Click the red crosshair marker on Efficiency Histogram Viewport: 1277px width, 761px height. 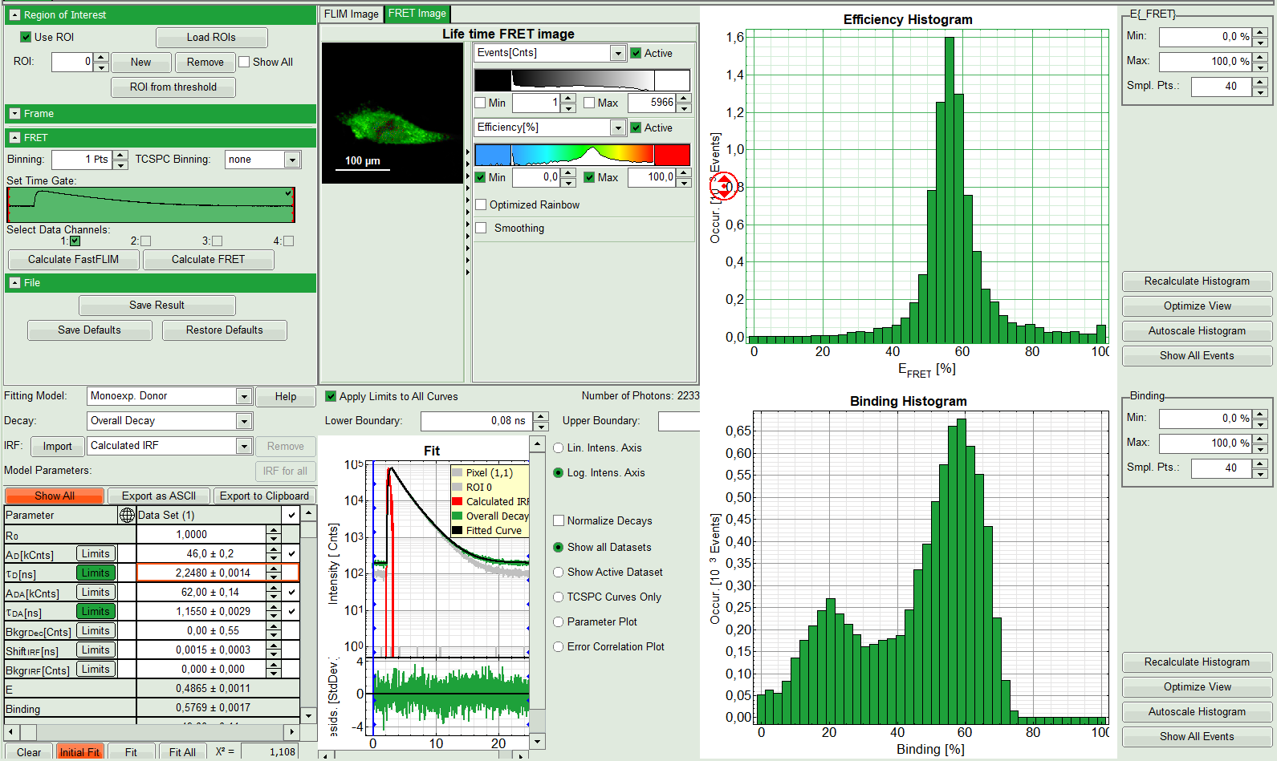(724, 187)
